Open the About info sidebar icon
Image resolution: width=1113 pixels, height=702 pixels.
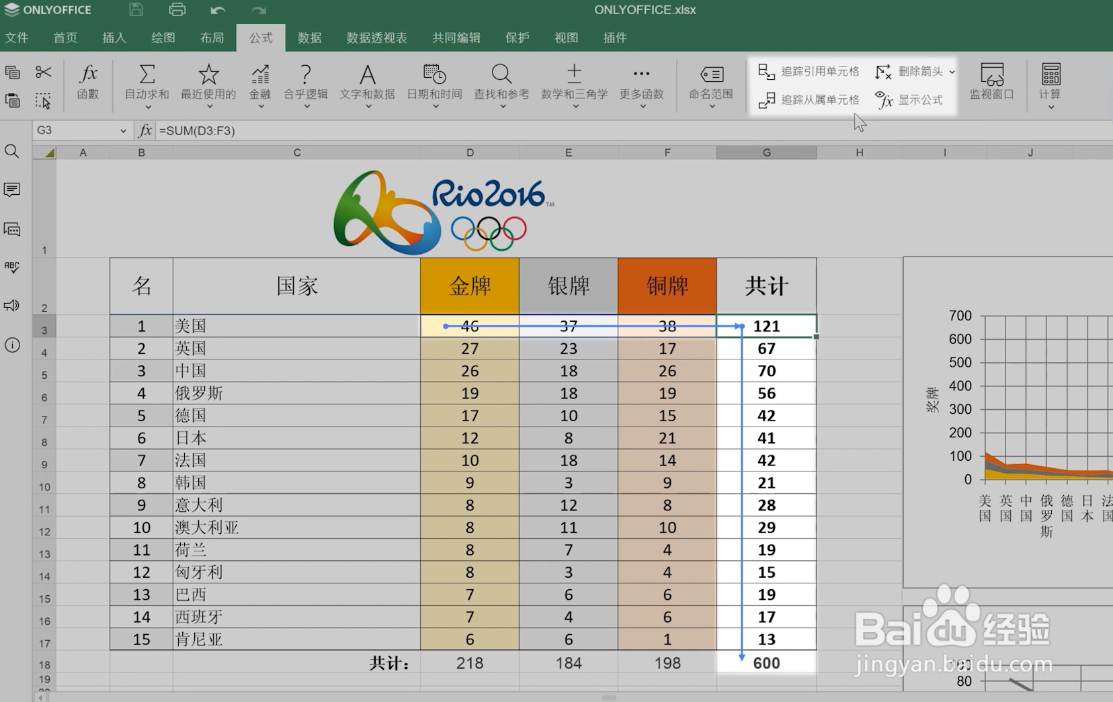click(x=12, y=345)
